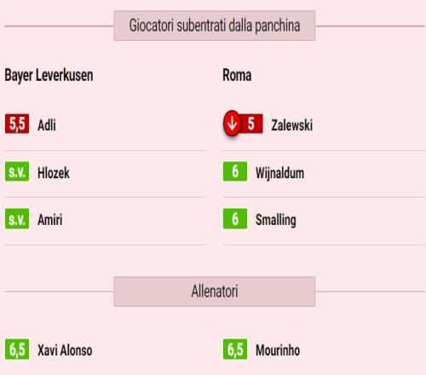Click Zalewski's red 5 rating badge
Screen dimensions: 426x375
click(x=251, y=124)
